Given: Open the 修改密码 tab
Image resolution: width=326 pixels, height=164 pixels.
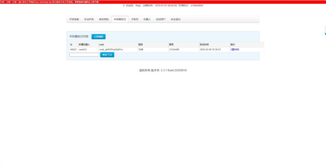Looking at the screenshot, I should [x=104, y=19].
